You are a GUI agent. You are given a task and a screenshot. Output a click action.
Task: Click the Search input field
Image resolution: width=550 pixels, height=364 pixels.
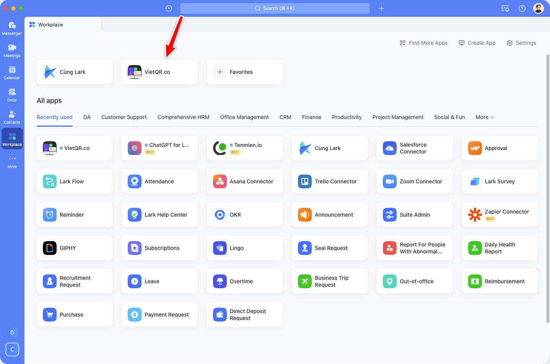click(x=275, y=8)
